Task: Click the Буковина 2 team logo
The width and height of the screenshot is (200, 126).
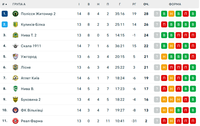Action: pyautogui.click(x=16, y=99)
